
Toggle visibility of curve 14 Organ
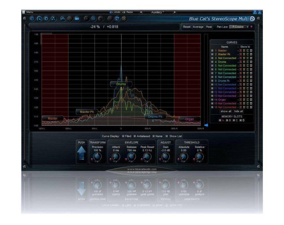coord(212,100)
